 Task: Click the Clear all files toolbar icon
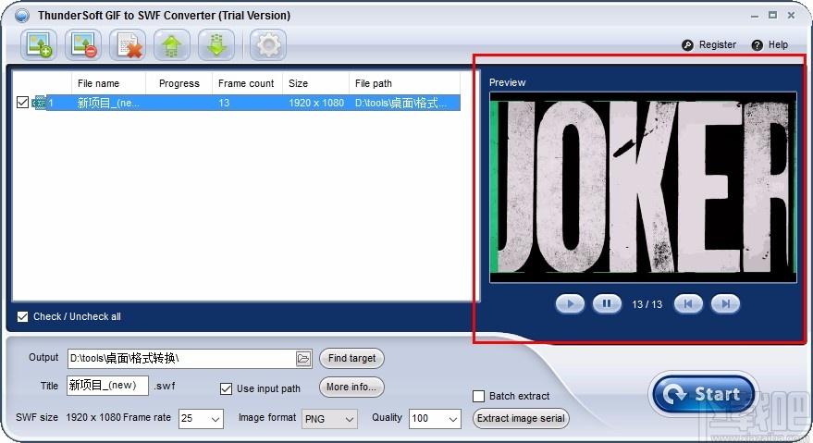tap(128, 44)
